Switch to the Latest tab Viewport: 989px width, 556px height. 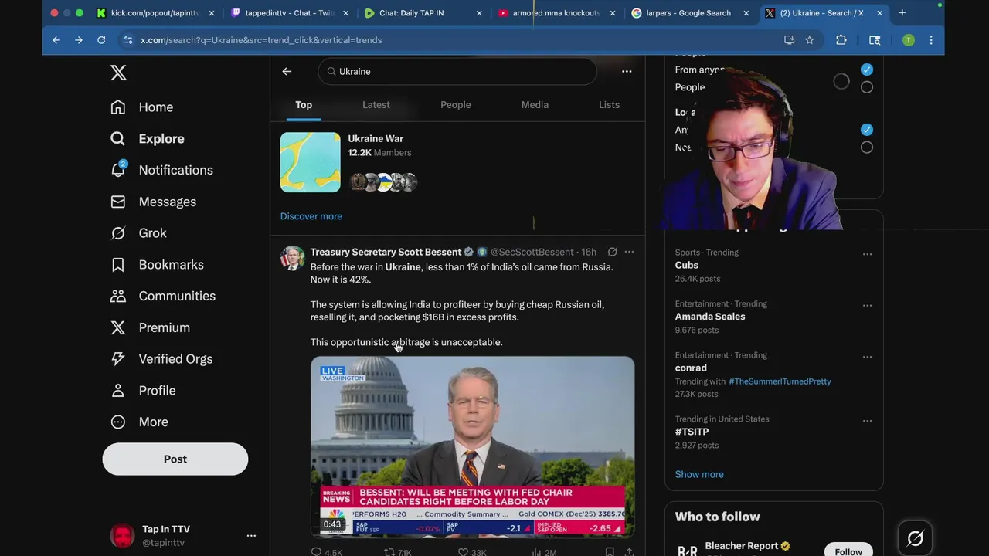tap(376, 105)
